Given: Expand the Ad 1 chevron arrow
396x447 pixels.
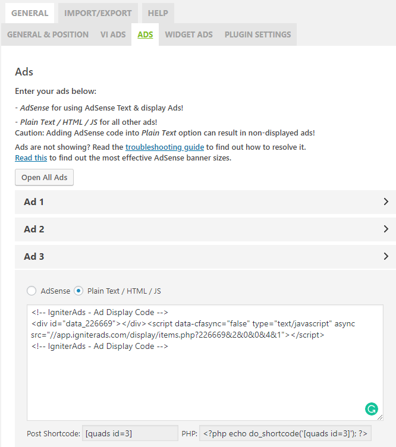Looking at the screenshot, I should tap(386, 202).
